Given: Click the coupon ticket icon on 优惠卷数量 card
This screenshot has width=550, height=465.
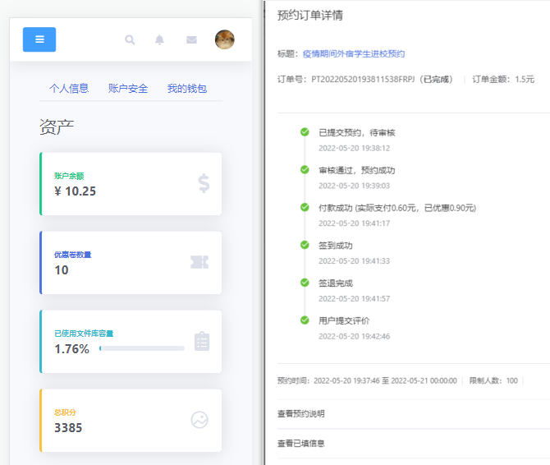Looking at the screenshot, I should pyautogui.click(x=199, y=262).
